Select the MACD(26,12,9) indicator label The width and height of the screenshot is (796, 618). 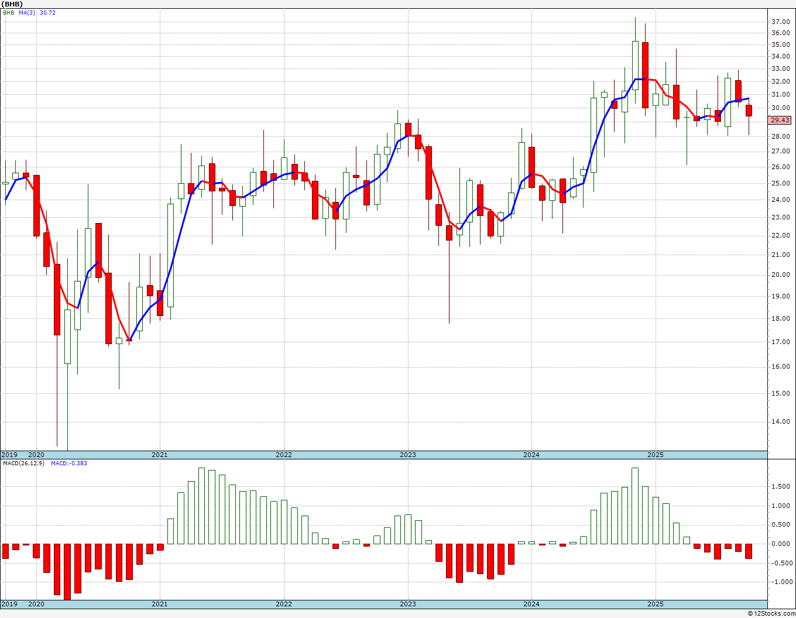[x=23, y=463]
